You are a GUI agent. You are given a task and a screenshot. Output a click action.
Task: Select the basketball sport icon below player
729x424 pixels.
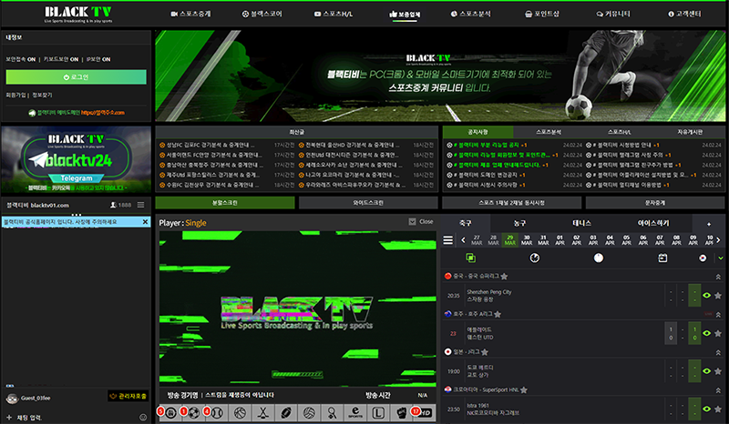pos(240,412)
